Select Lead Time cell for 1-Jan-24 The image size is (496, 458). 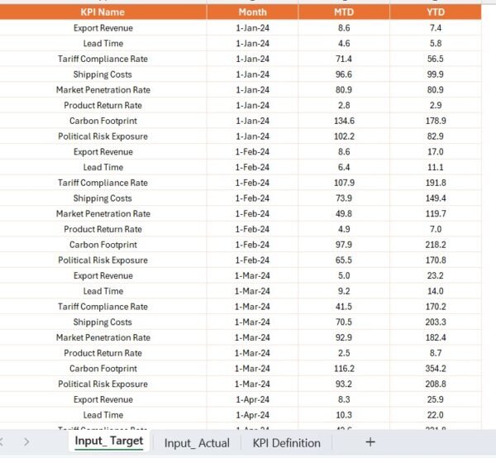coord(103,43)
